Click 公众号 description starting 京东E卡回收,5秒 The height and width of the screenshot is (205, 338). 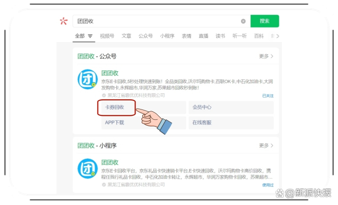click(x=187, y=85)
